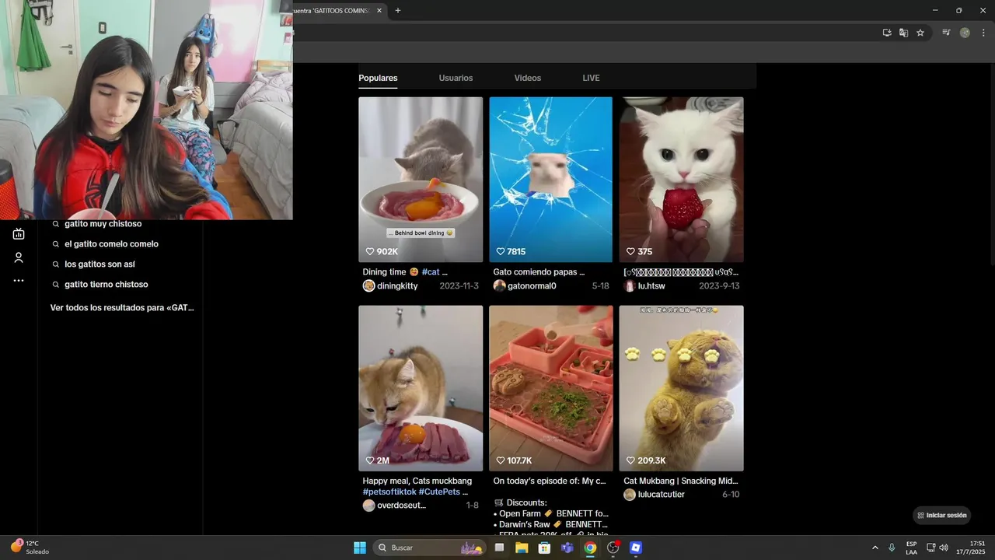Show hidden system tray icons

coord(875,548)
